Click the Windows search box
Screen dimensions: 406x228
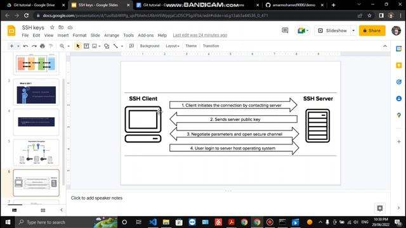coord(66,222)
